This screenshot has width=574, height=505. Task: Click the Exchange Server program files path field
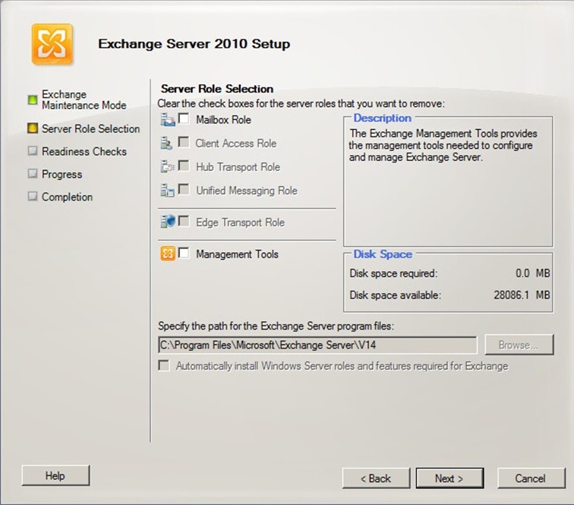[x=317, y=345]
